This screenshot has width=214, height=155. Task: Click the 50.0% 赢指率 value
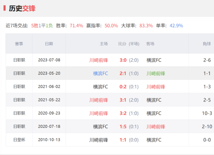pyautogui.click(x=111, y=26)
